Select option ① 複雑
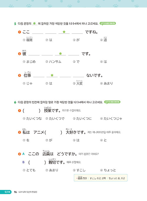 (x=28, y=39)
